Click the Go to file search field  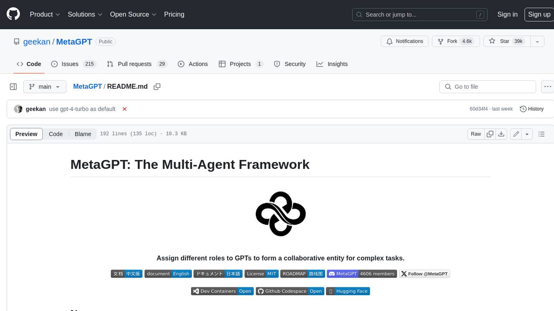[488, 87]
